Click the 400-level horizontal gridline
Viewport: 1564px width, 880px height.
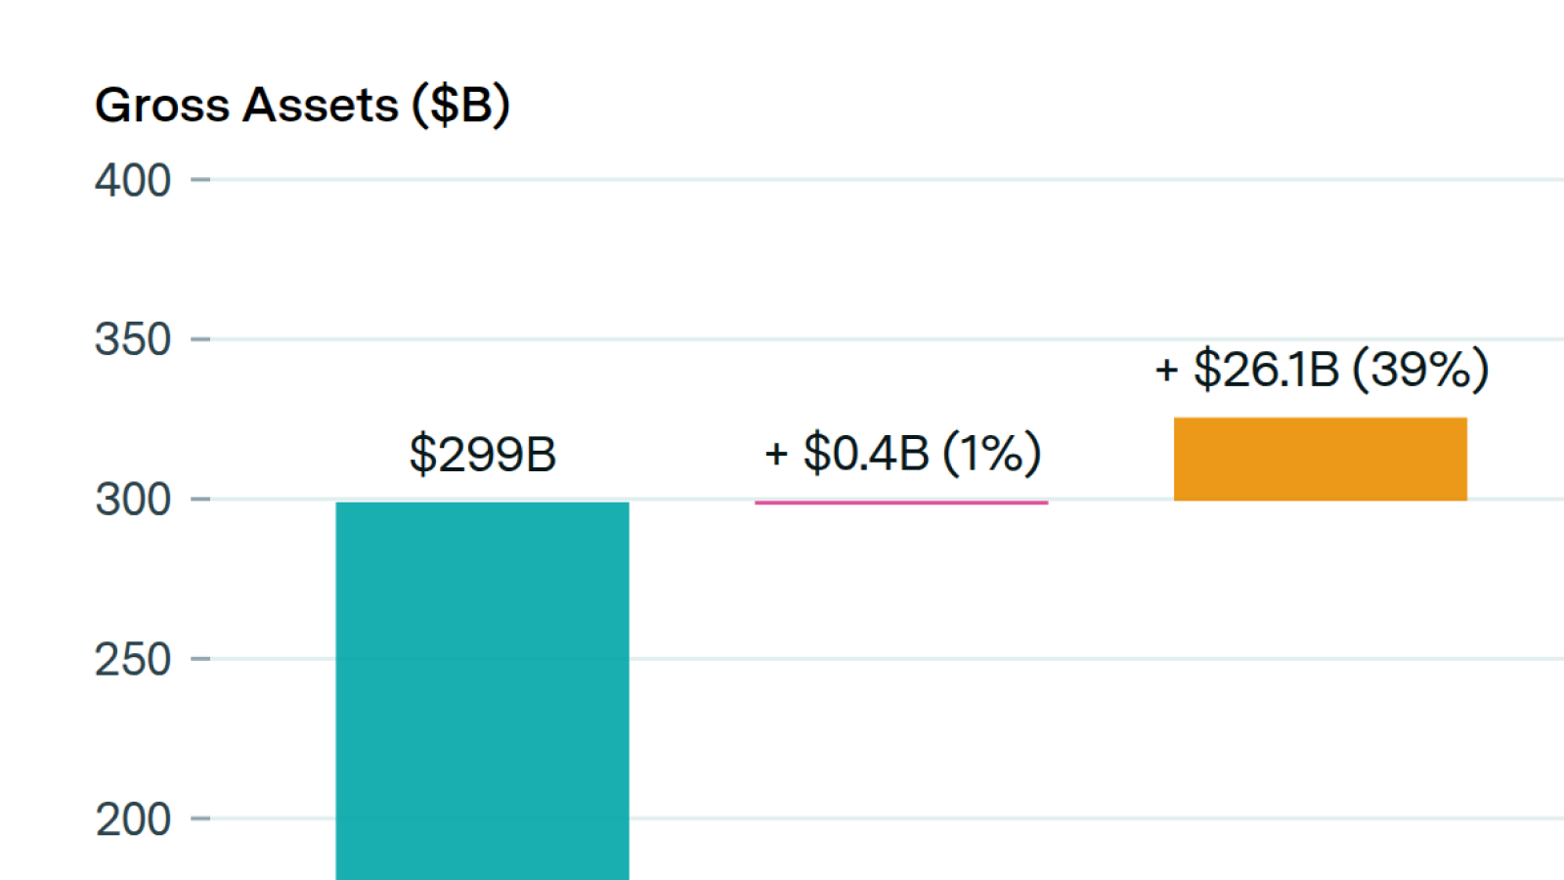coord(880,180)
